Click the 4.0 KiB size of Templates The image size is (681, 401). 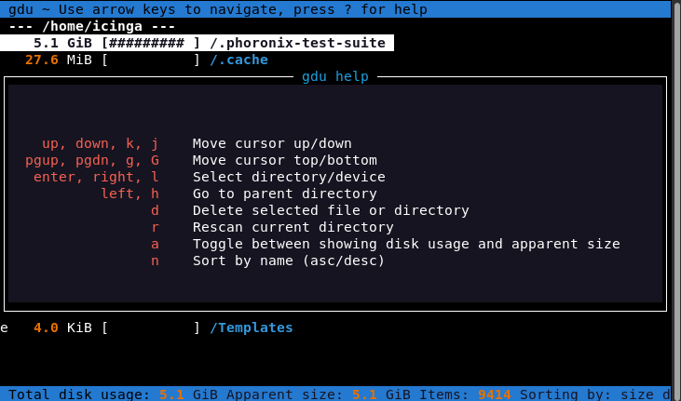(62, 327)
